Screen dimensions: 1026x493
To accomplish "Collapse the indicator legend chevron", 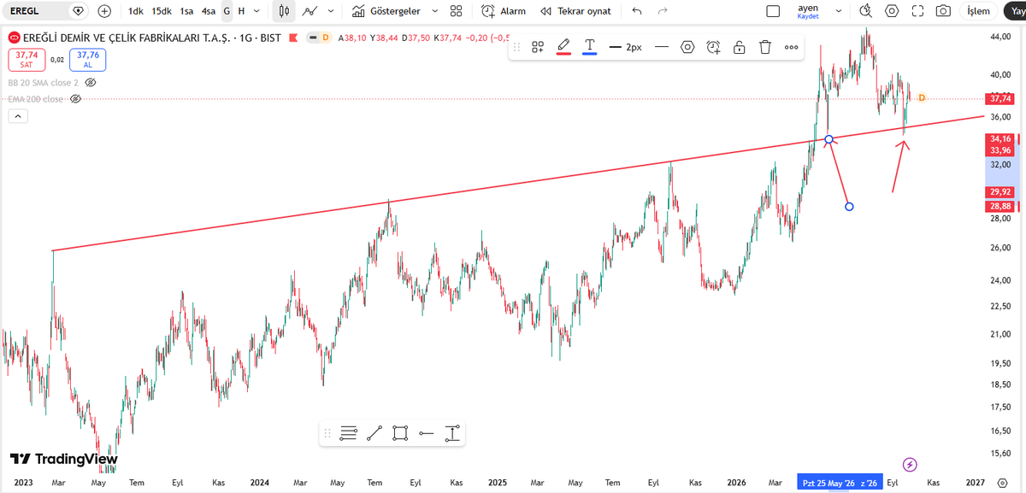I will [17, 117].
